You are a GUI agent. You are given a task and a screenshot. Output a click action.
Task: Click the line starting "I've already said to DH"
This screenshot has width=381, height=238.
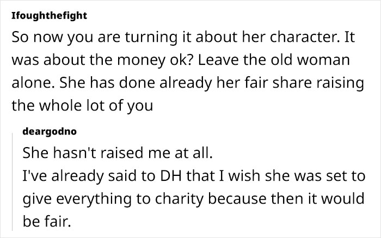tap(193, 176)
